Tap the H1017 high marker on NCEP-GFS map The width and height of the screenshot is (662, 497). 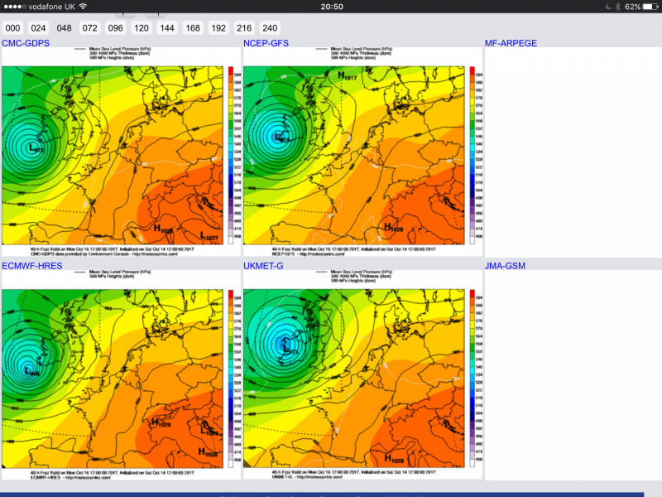(347, 76)
